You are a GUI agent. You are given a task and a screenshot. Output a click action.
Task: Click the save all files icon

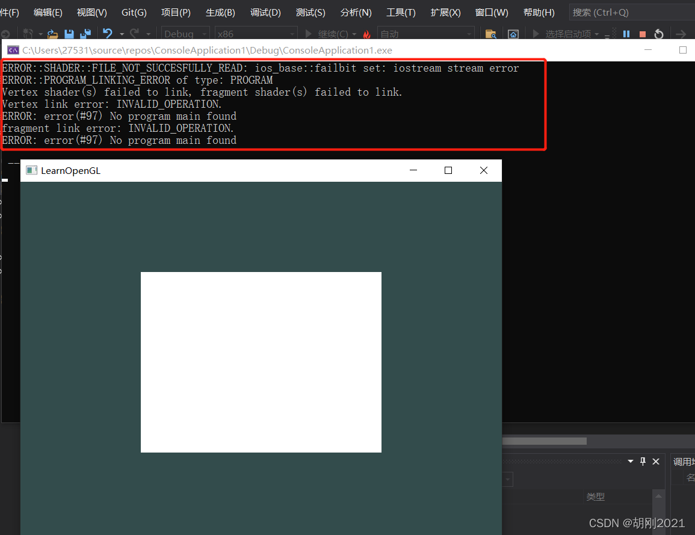point(85,34)
